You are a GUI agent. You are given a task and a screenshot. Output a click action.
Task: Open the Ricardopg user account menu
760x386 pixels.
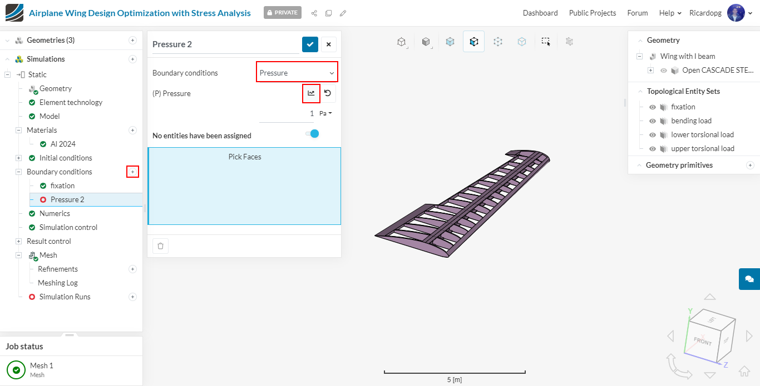[721, 13]
